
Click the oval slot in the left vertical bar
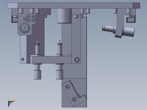coord(23,60)
